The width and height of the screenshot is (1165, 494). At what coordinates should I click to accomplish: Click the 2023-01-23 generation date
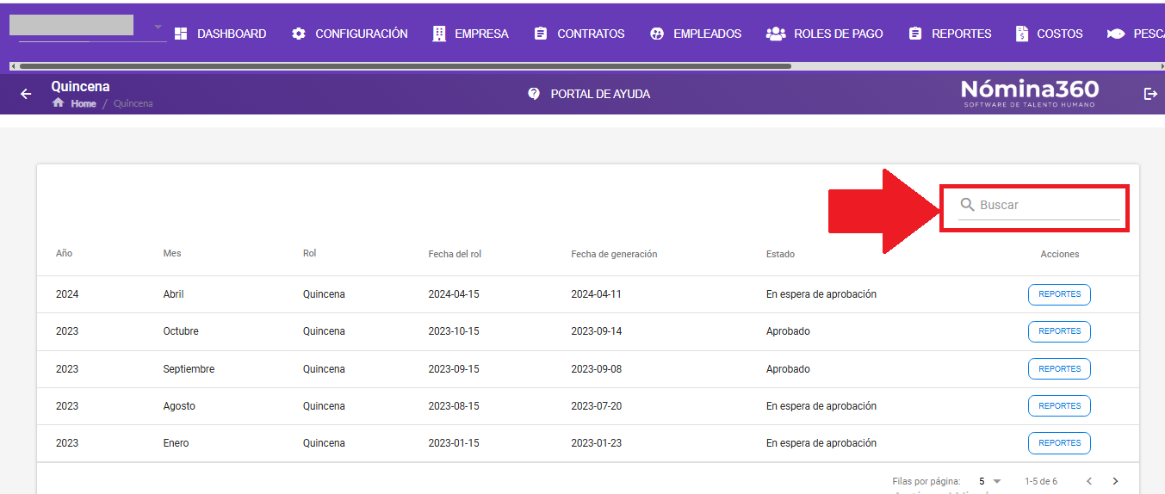click(596, 443)
